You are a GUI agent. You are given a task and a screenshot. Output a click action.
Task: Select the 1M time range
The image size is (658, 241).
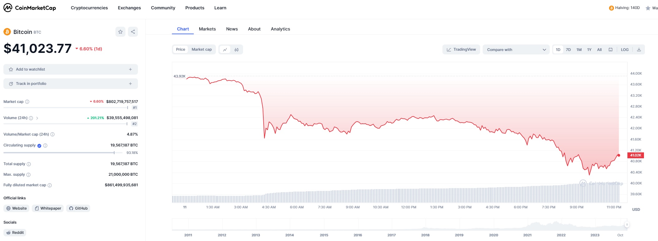[579, 49]
